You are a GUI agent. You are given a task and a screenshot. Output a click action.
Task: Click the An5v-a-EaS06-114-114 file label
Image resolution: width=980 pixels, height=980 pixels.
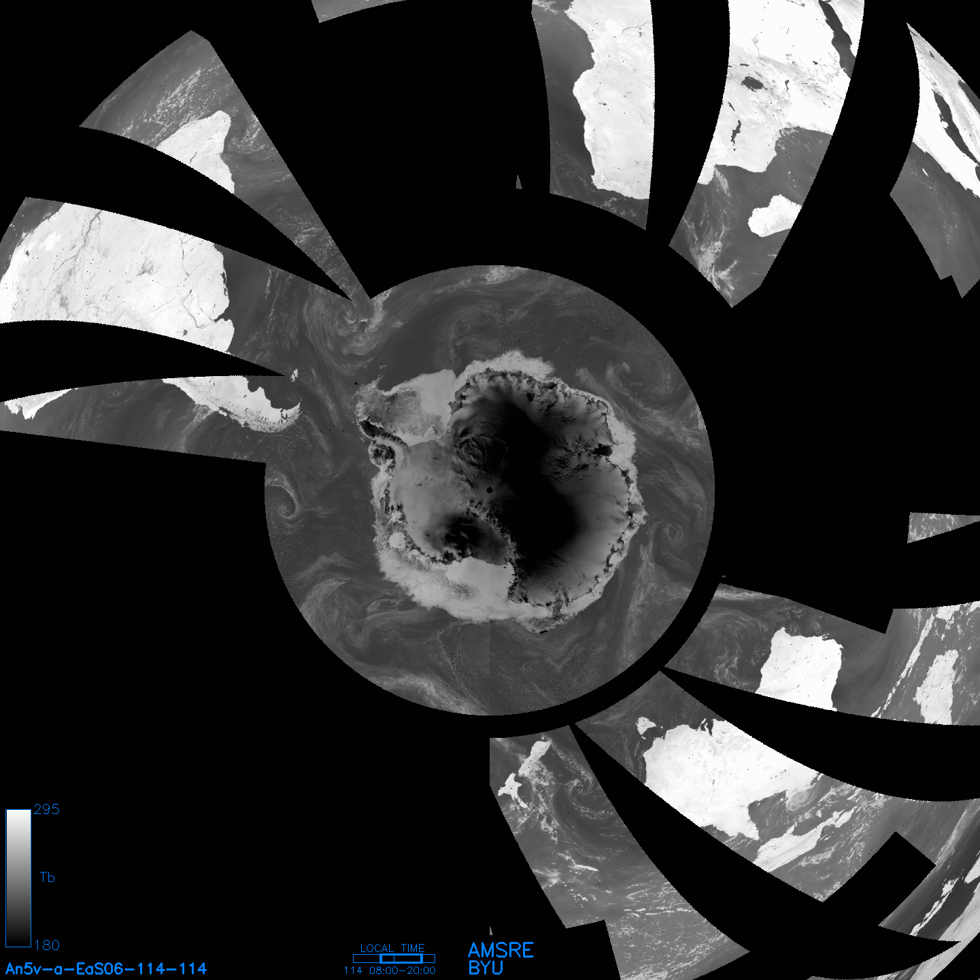106,968
